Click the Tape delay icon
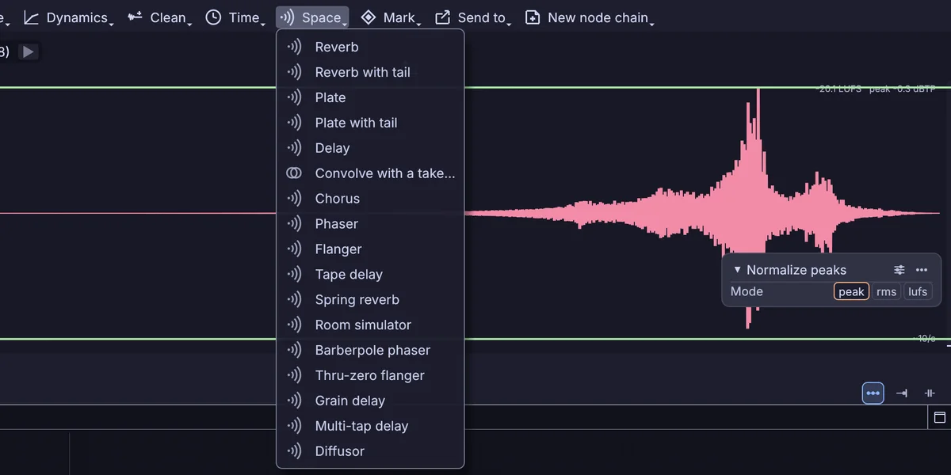 [294, 274]
